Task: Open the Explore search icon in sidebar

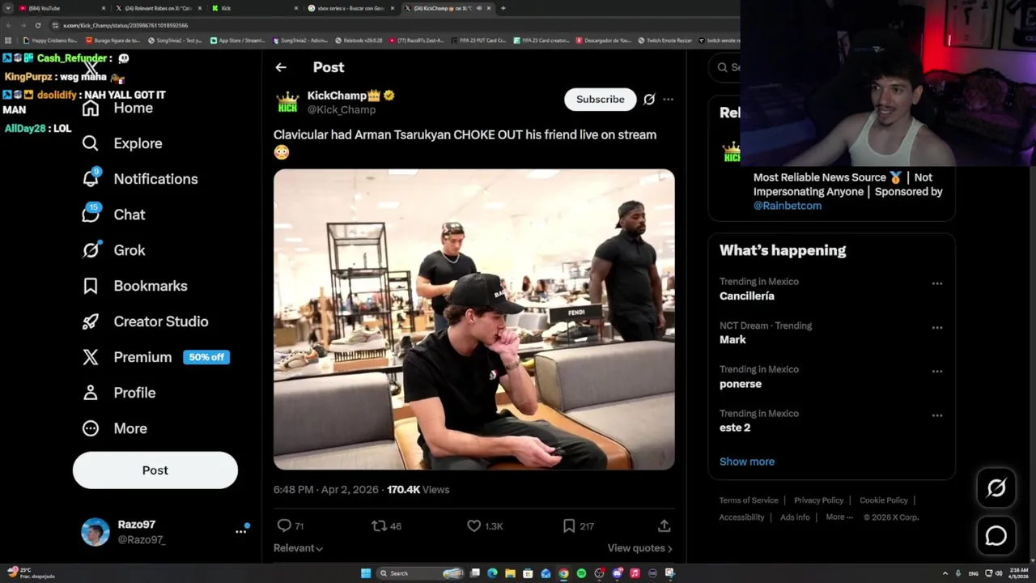Action: 90,143
